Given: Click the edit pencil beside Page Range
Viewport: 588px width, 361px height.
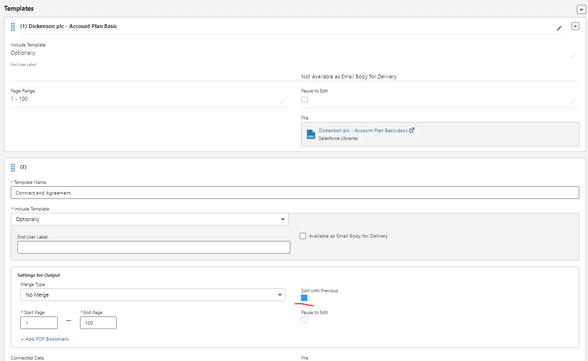Looking at the screenshot, I should 283,100.
